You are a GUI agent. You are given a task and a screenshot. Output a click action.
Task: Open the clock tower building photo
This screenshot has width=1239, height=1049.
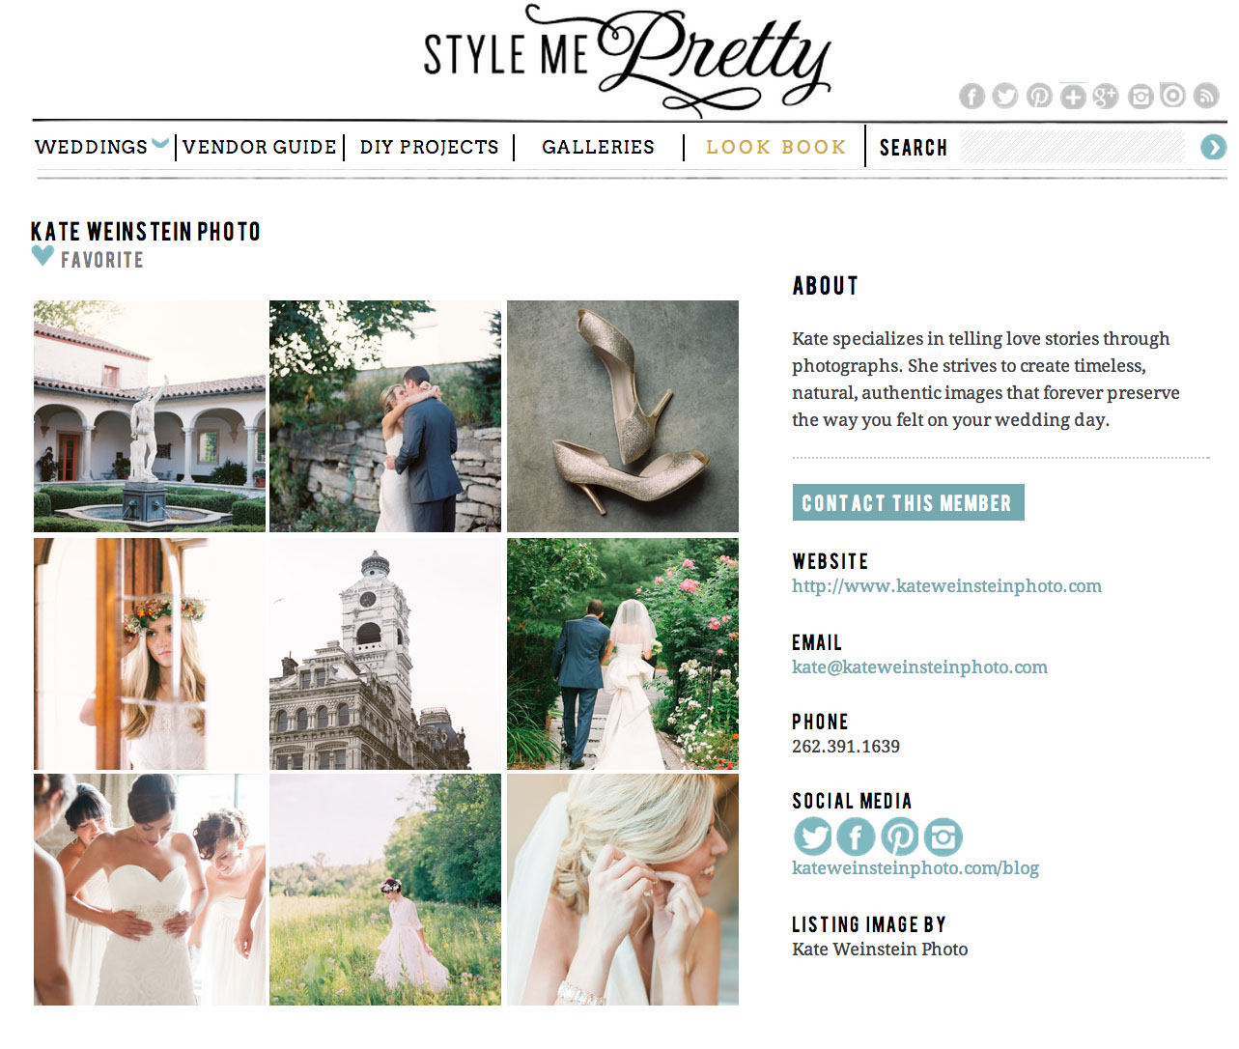tap(385, 654)
